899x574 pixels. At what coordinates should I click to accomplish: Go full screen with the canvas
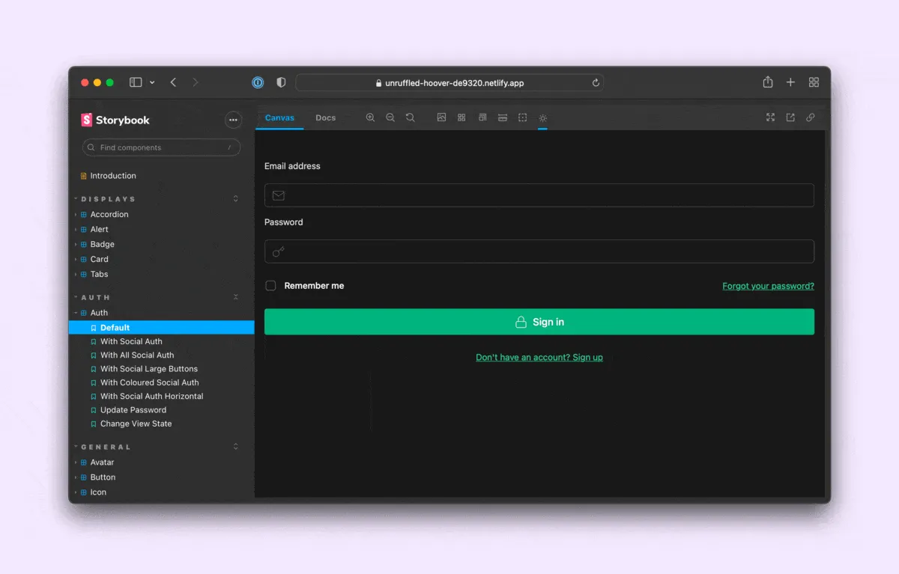pos(770,117)
